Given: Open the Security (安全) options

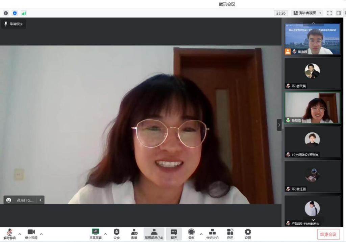Looking at the screenshot, I should click(117, 234).
